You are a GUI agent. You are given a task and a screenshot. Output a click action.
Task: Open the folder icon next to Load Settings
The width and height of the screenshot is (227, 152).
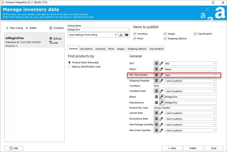127,35
